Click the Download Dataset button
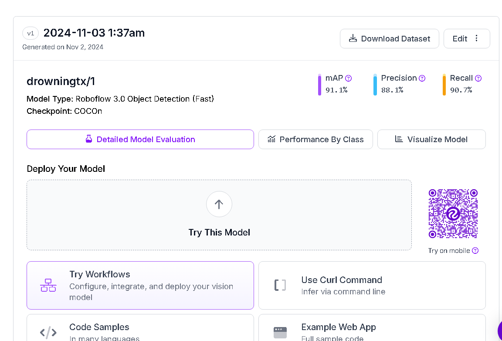The height and width of the screenshot is (341, 502). click(390, 38)
